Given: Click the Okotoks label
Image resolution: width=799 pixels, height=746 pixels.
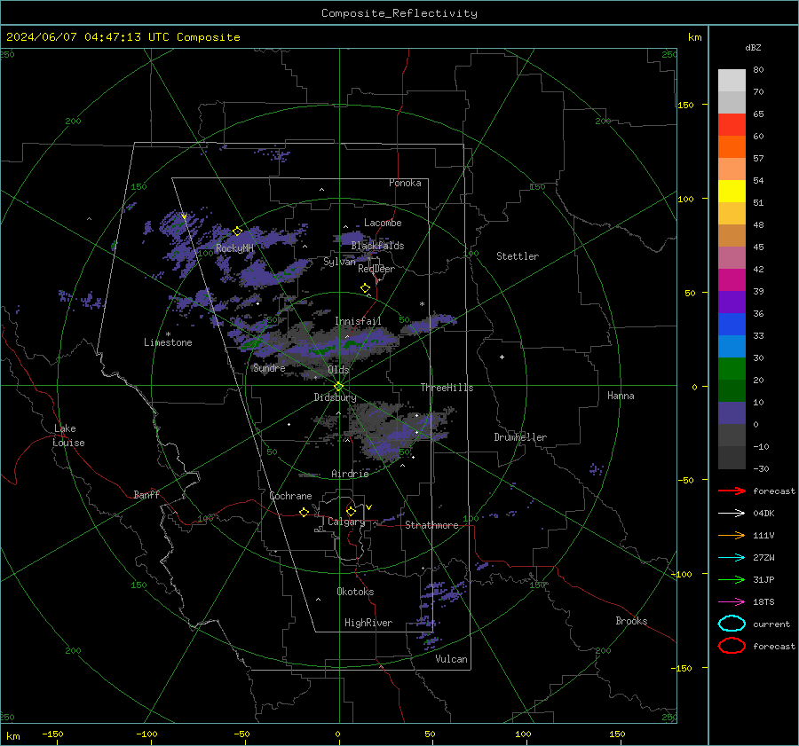Looking at the screenshot, I should 355,592.
